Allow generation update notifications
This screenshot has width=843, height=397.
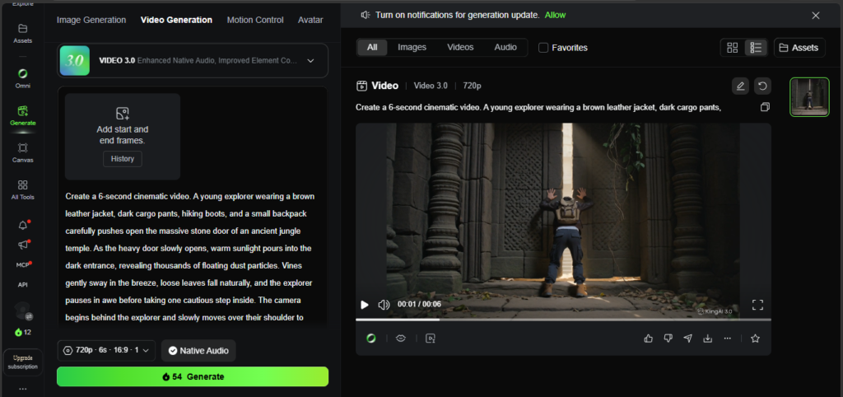pyautogui.click(x=556, y=15)
